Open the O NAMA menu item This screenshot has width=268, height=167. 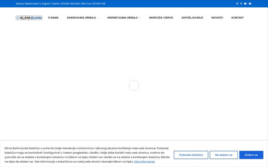click(x=53, y=17)
